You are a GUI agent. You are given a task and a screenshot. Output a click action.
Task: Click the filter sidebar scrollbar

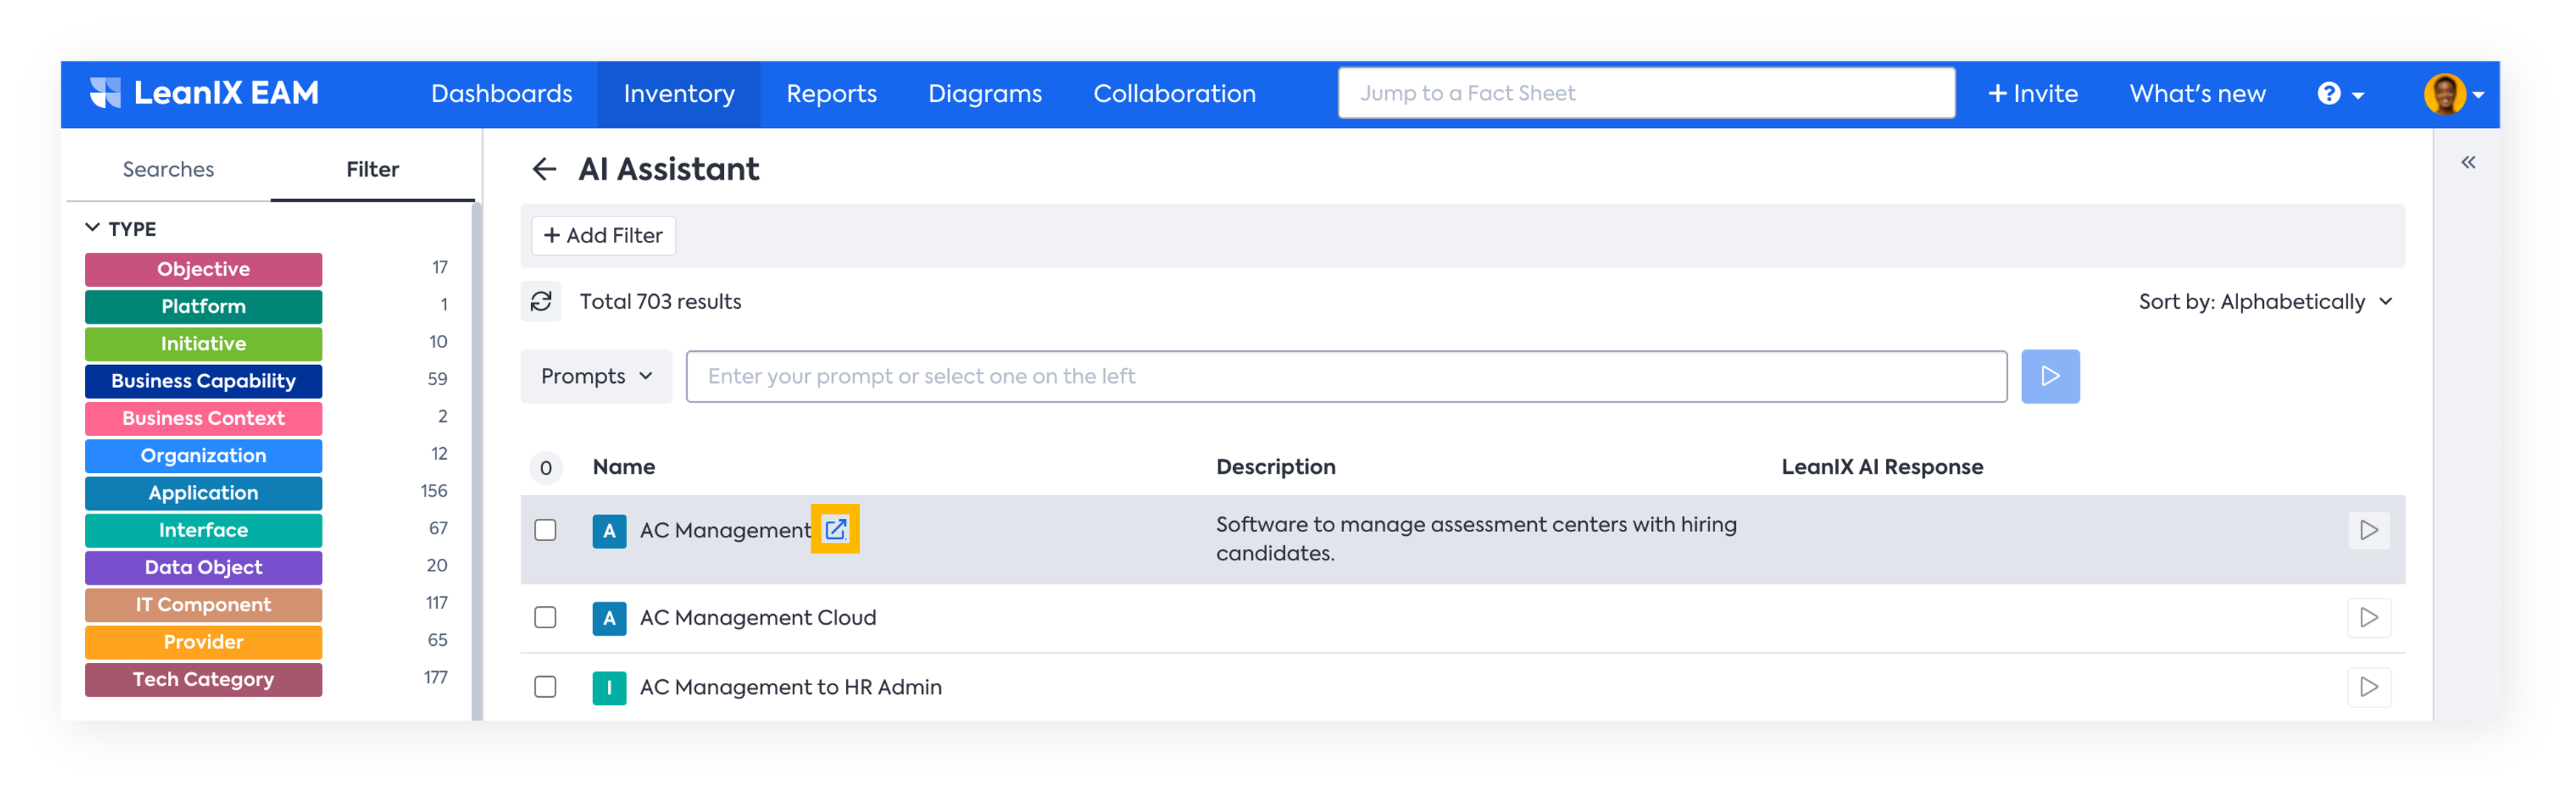pyautogui.click(x=476, y=460)
